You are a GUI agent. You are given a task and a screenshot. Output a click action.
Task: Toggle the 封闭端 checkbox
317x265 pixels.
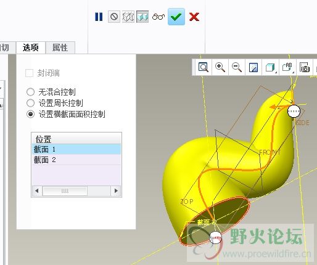(x=29, y=73)
